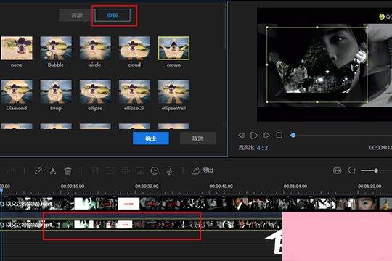Image resolution: width=392 pixels, height=261 pixels.
Task: Select the ellipseWall mask thumbnail
Action: point(173,91)
